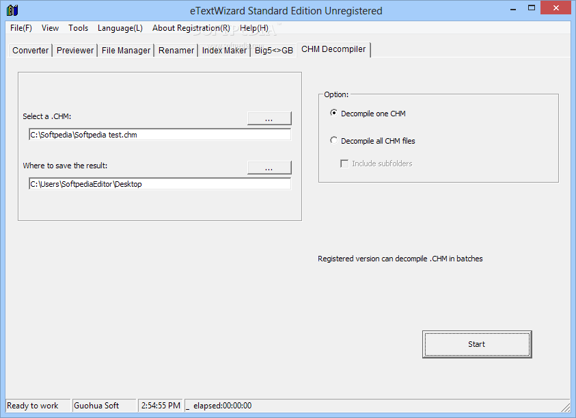
Task: Click the 'Select a .CHM:' label
Action: click(x=47, y=116)
